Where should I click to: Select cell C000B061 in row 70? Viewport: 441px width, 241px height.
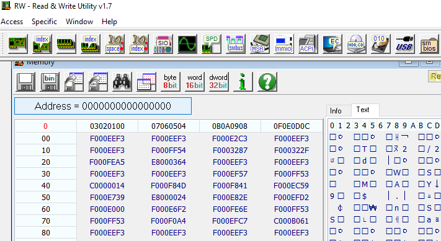click(292, 221)
